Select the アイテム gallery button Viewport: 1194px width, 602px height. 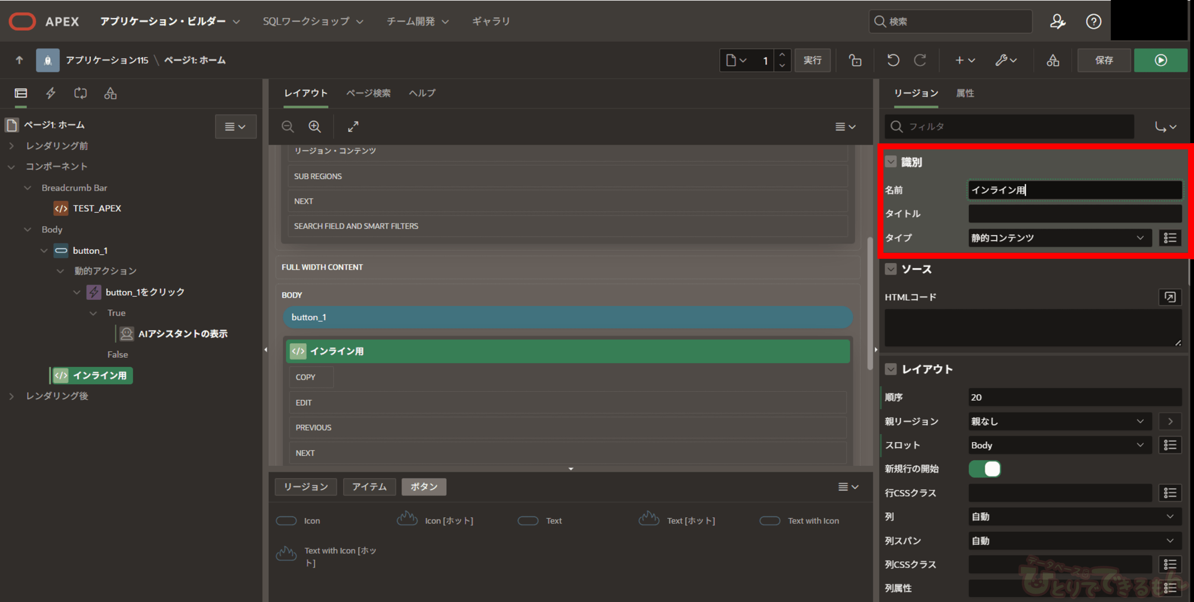tap(369, 487)
